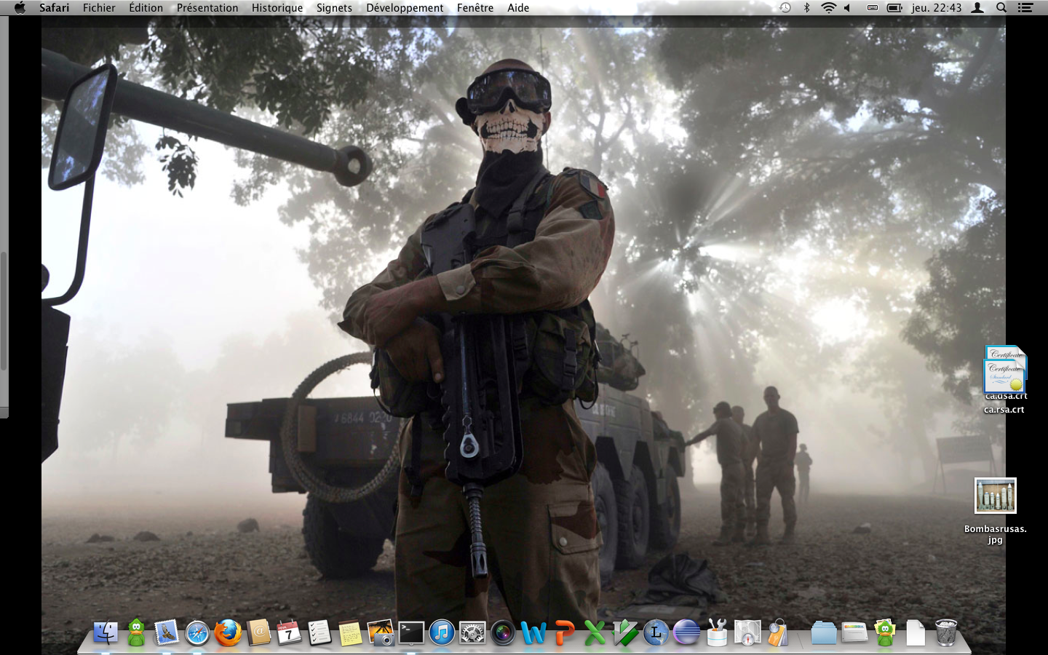Launch Firefox from the Dock
This screenshot has width=1048, height=655.
[x=228, y=632]
